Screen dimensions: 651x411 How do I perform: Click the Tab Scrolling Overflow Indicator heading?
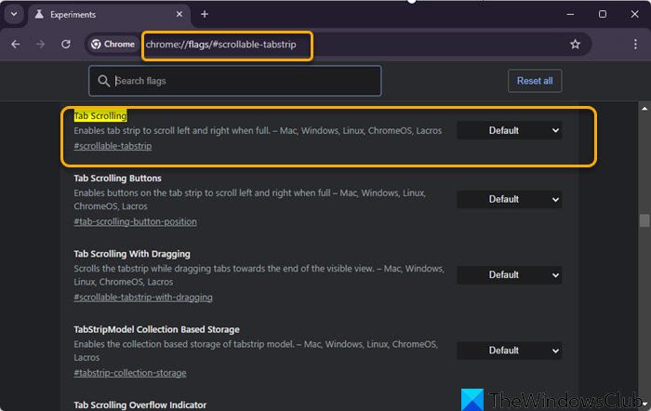139,404
